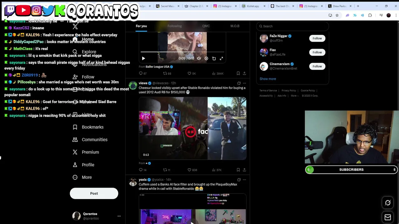This screenshot has height=224, width=399.
Task: Expand the More menu in the sidebar
Action: click(x=82, y=177)
